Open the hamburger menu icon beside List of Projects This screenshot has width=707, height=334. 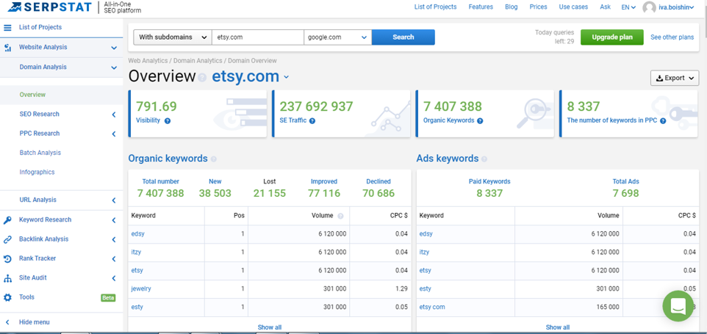(x=7, y=27)
